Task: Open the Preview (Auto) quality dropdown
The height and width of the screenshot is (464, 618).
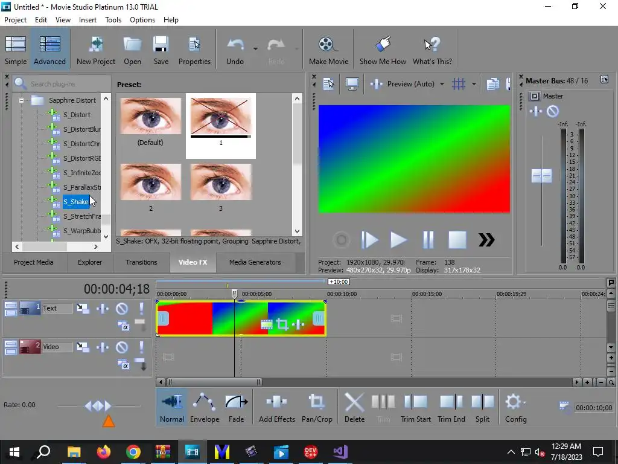Action: click(442, 83)
